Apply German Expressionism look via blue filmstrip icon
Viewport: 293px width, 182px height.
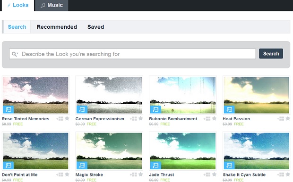(x=82, y=109)
